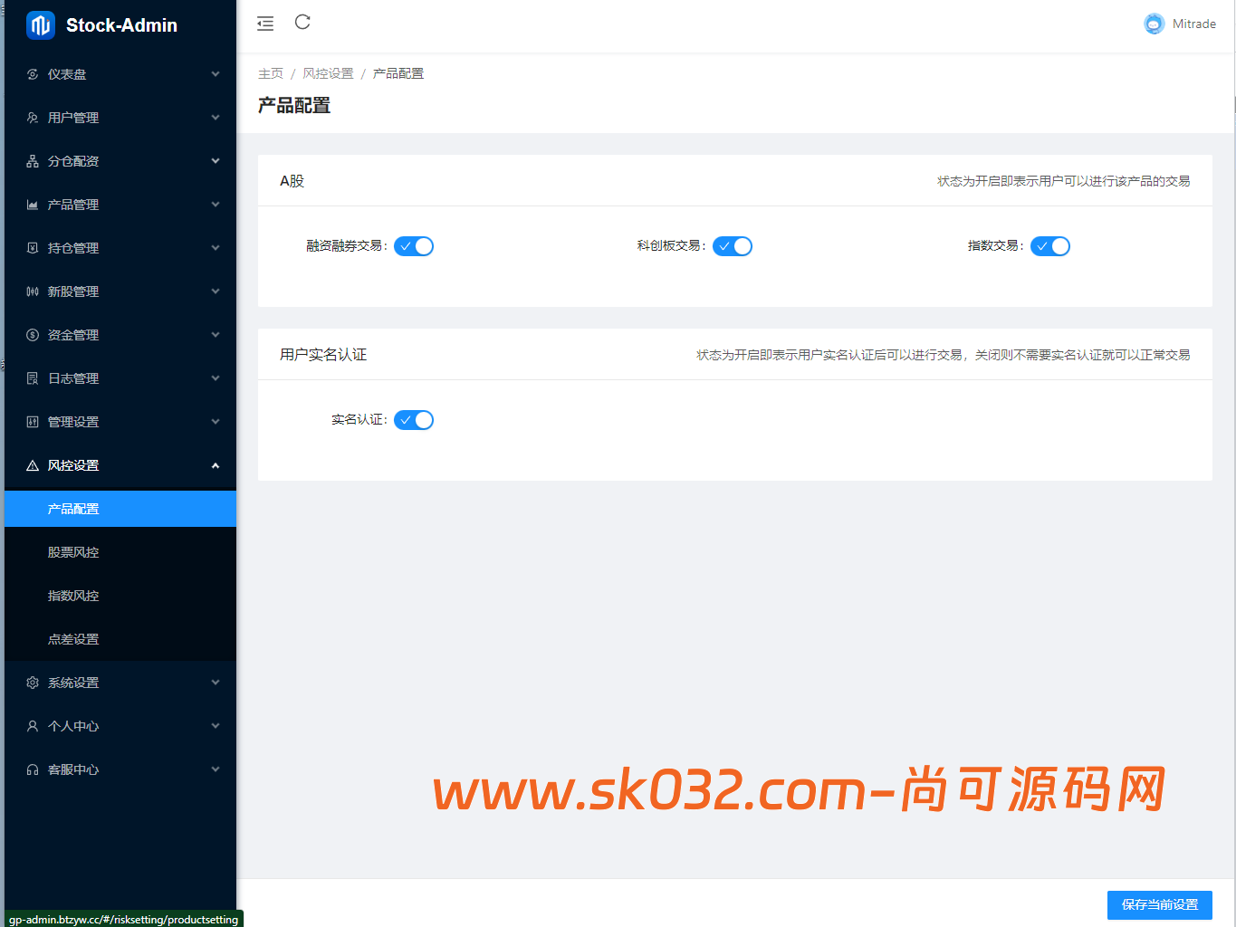Click the refresh page icon
The height and width of the screenshot is (927, 1236).
[x=302, y=23]
